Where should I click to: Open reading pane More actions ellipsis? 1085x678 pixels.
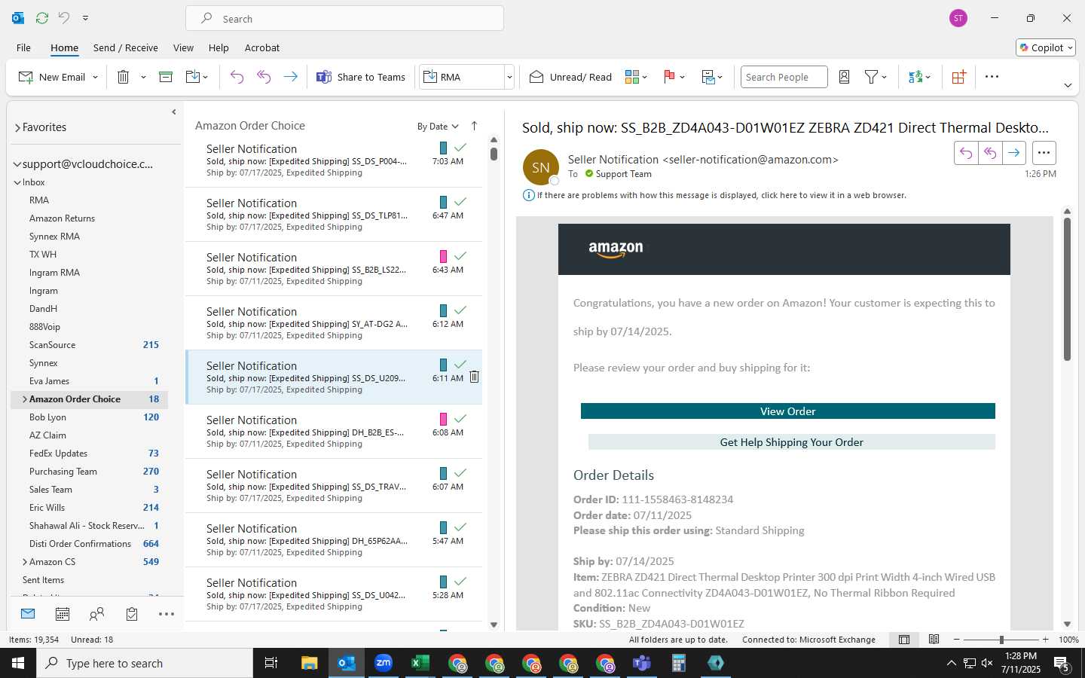[1044, 153]
